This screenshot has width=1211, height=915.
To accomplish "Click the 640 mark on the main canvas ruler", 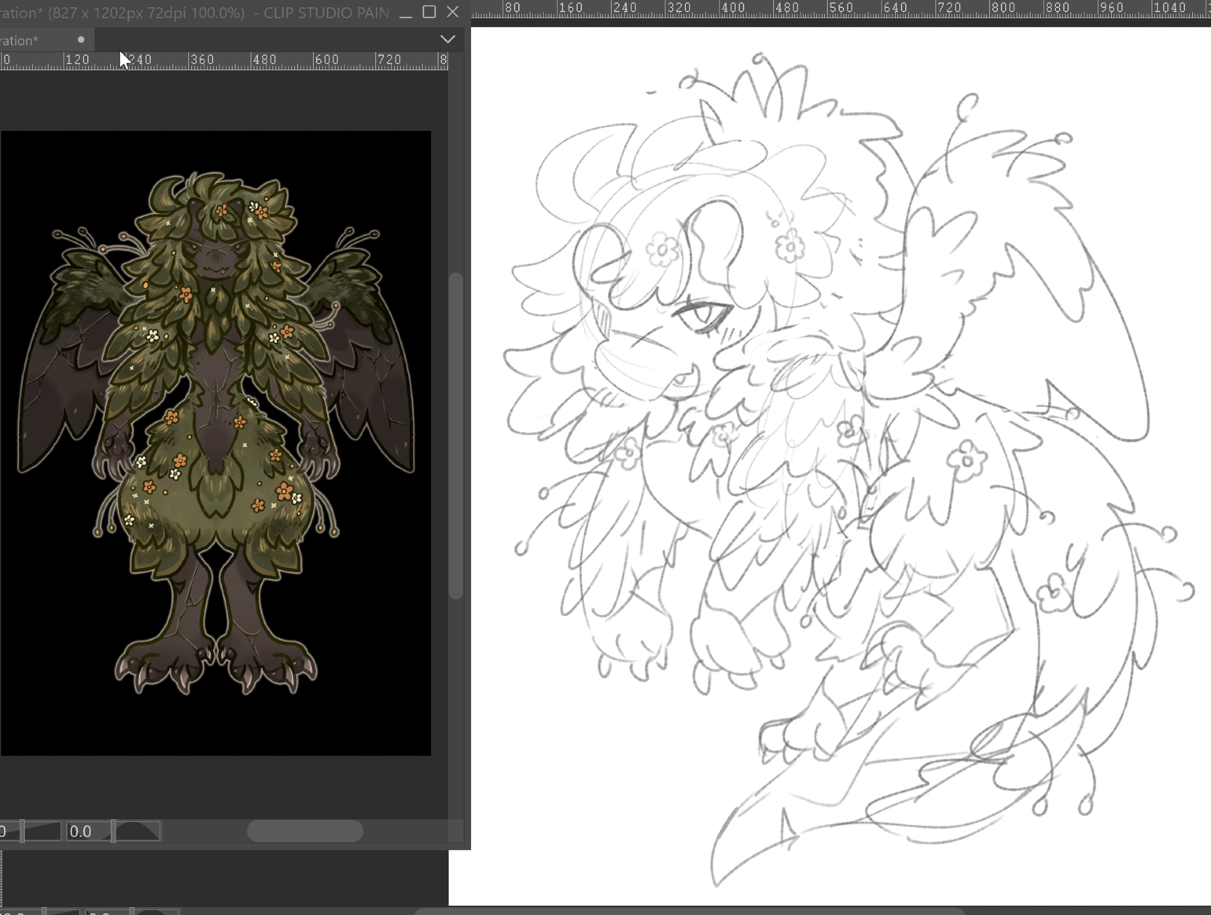I will click(895, 8).
